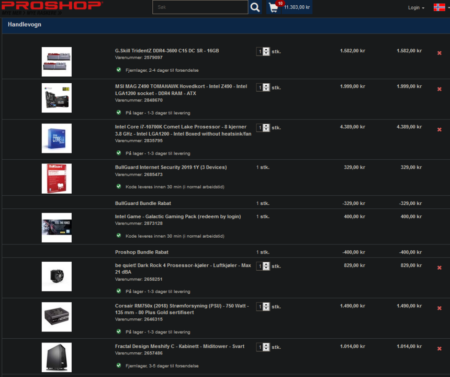Click Varenummer: 2579097 text
Image resolution: width=450 pixels, height=377 pixels.
(139, 58)
